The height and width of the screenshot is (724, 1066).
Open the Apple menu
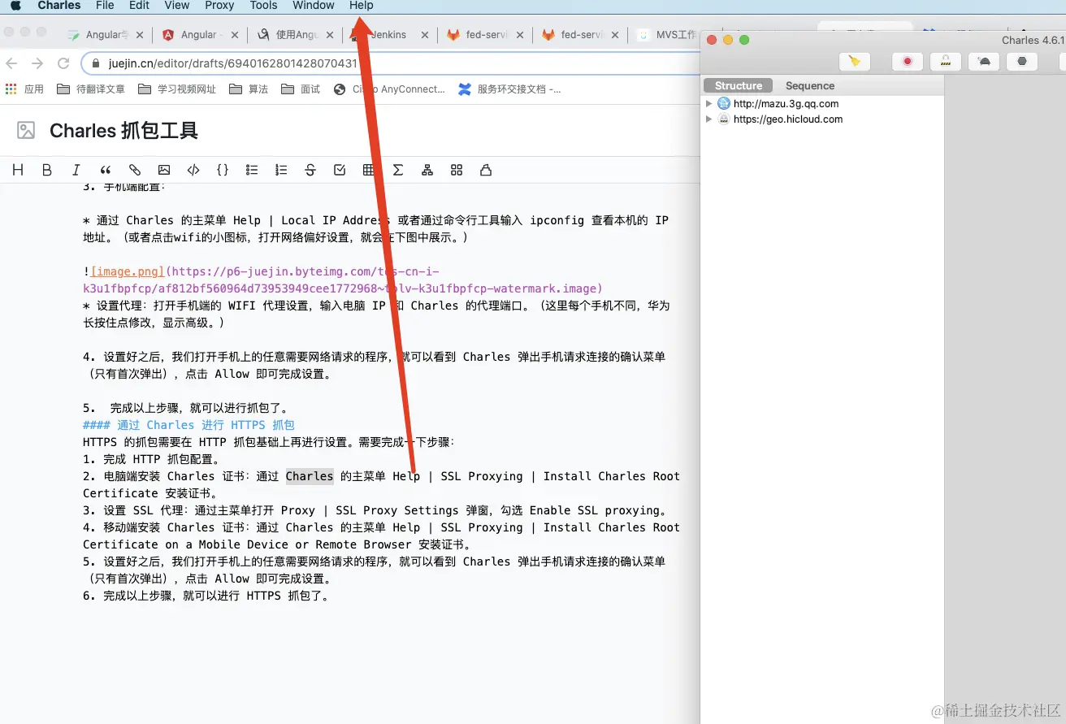[15, 6]
